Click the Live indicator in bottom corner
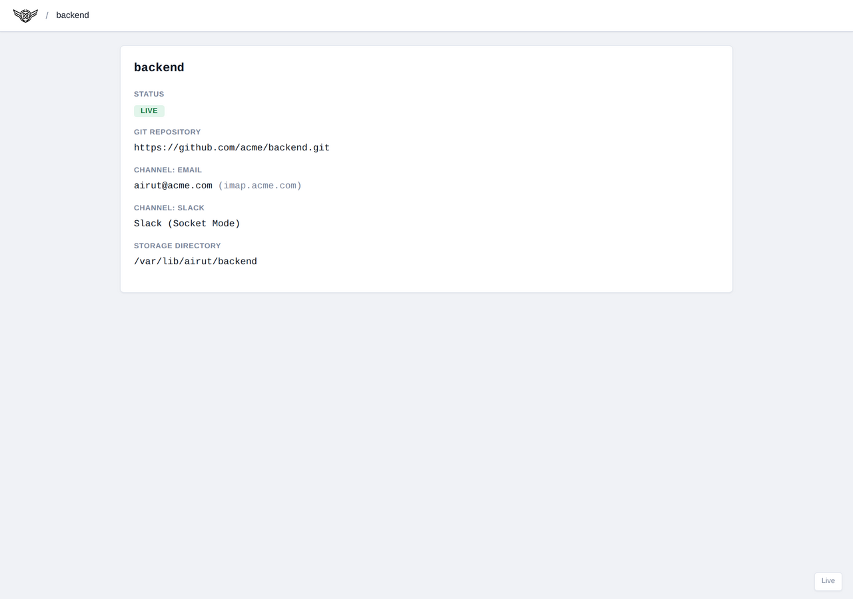The image size is (853, 599). coord(828,581)
